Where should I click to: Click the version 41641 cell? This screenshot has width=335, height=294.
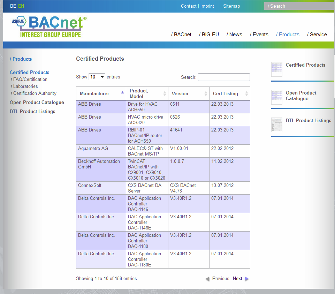click(189, 135)
